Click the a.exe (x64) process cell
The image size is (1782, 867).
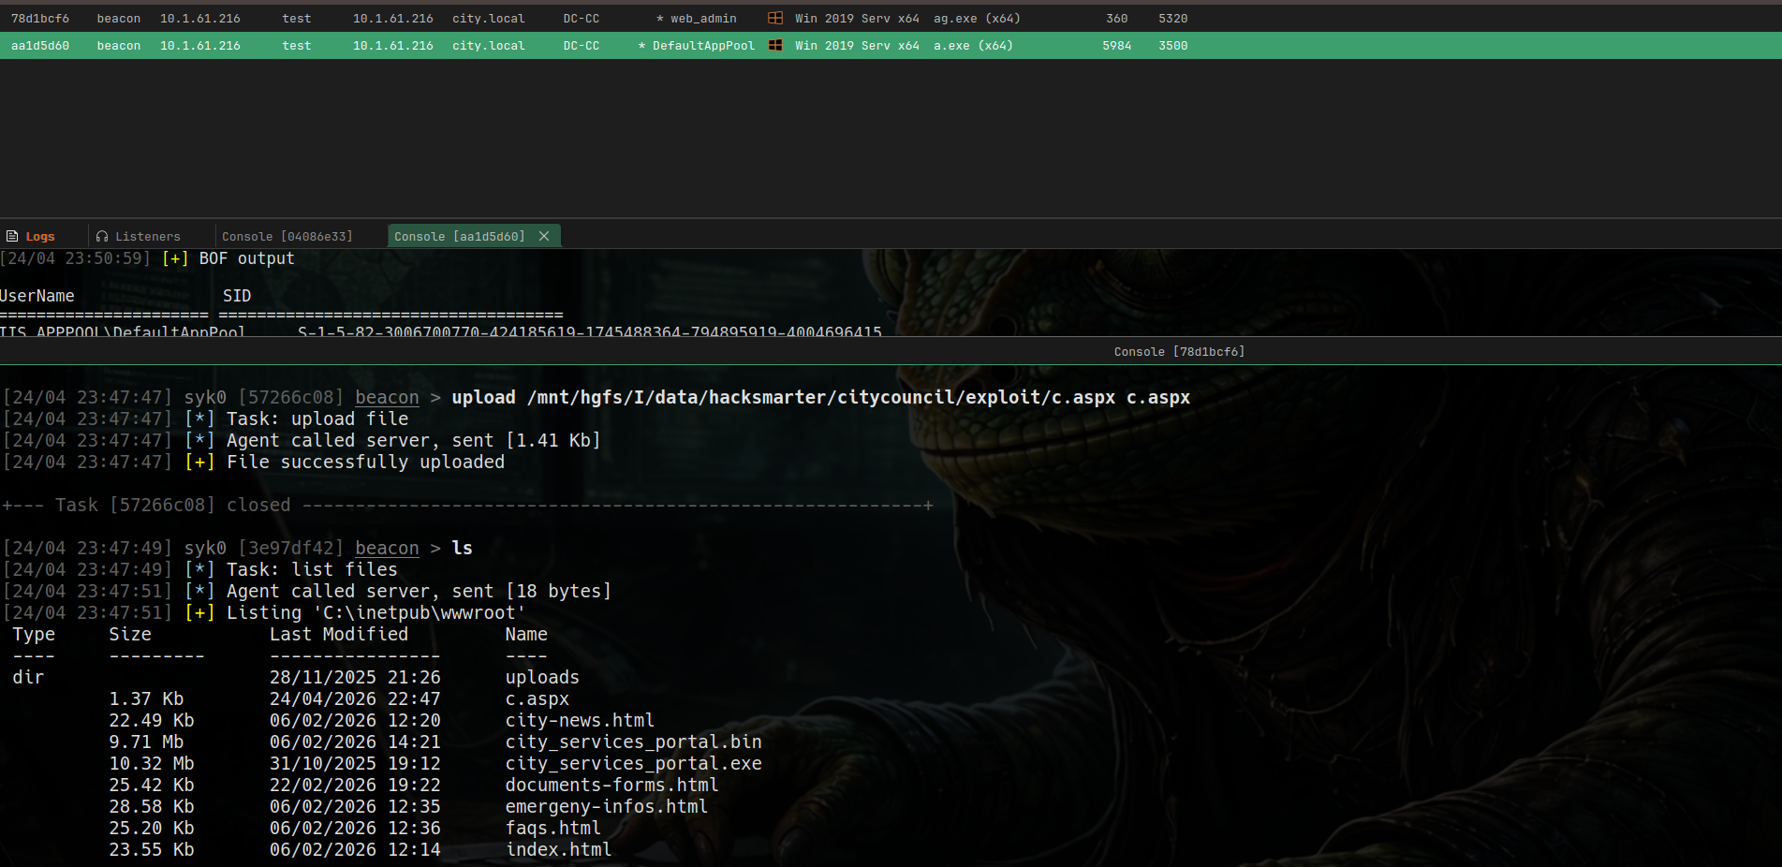tap(973, 45)
